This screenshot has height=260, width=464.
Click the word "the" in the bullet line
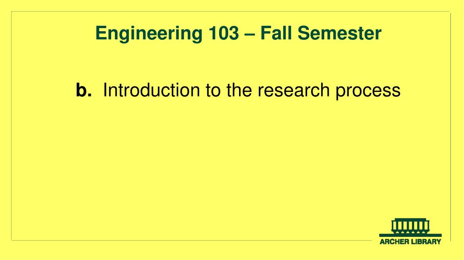point(239,90)
